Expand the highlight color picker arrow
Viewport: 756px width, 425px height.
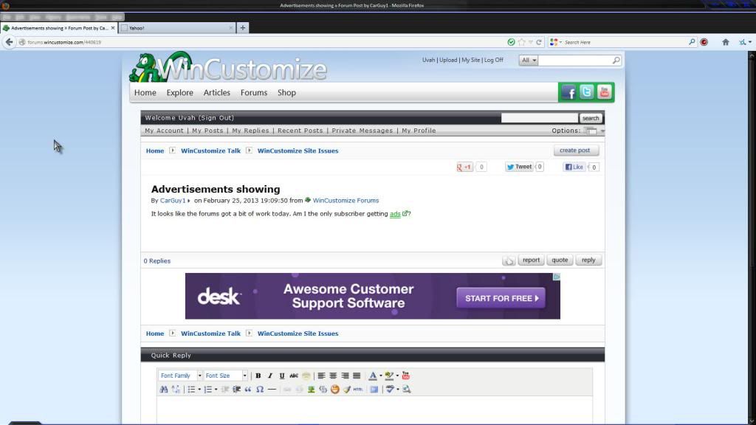pos(397,376)
